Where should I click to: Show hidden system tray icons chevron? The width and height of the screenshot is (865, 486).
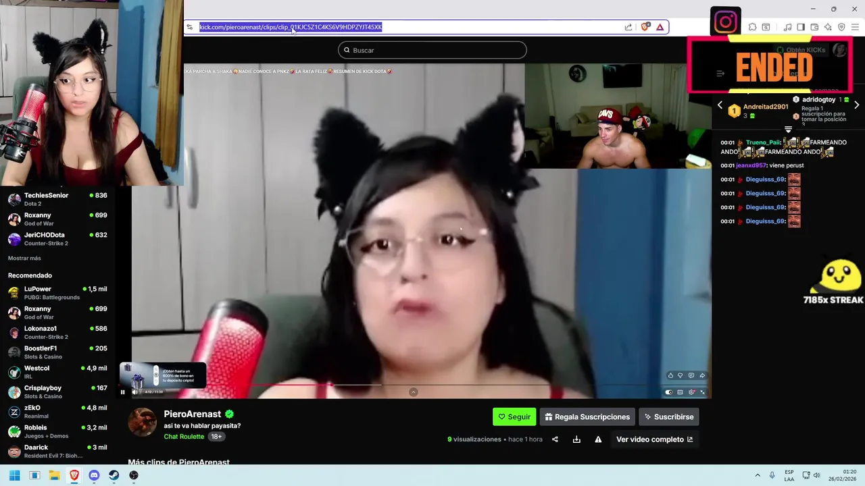tap(757, 475)
